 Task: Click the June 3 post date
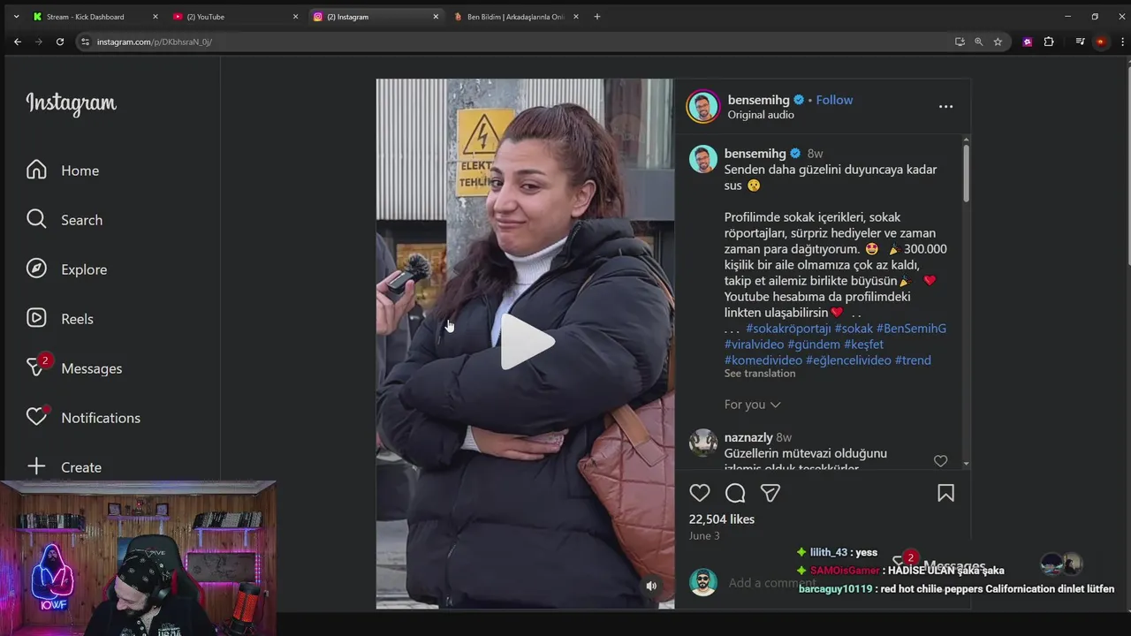tap(704, 536)
